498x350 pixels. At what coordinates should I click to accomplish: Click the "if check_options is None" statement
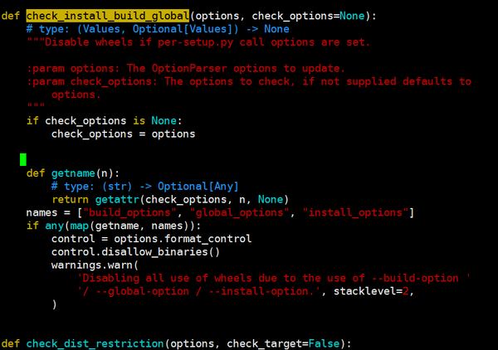pos(110,121)
